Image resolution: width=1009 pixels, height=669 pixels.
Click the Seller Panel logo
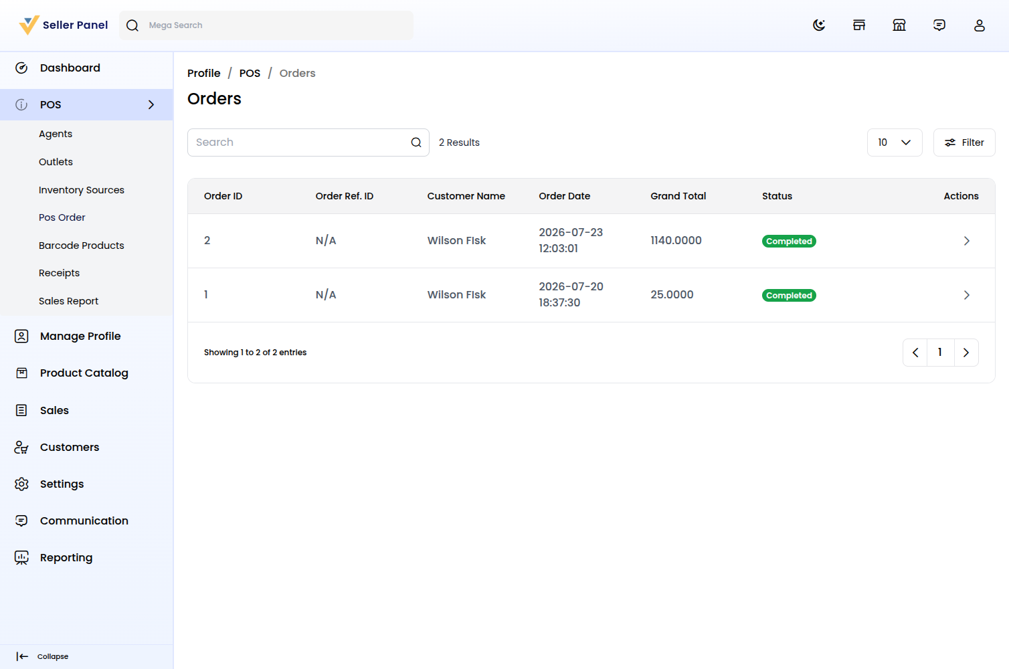64,25
